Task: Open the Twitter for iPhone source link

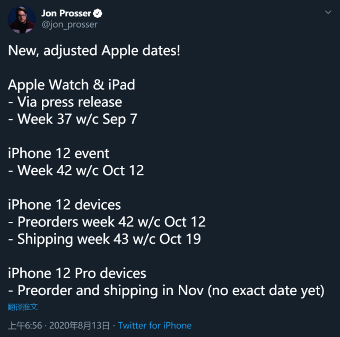Action: [x=154, y=325]
